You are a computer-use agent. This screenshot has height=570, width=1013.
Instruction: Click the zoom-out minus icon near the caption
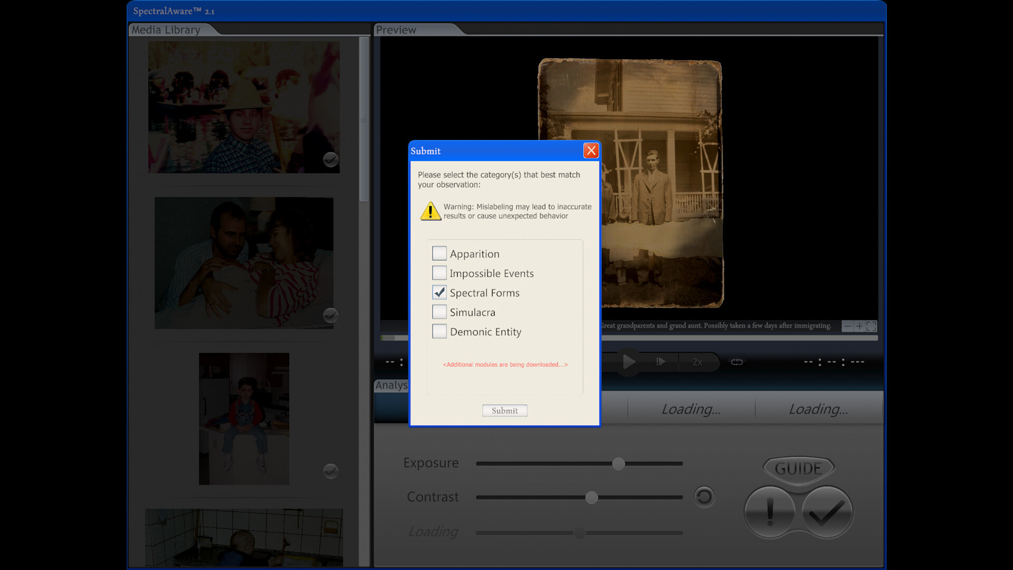coord(847,326)
